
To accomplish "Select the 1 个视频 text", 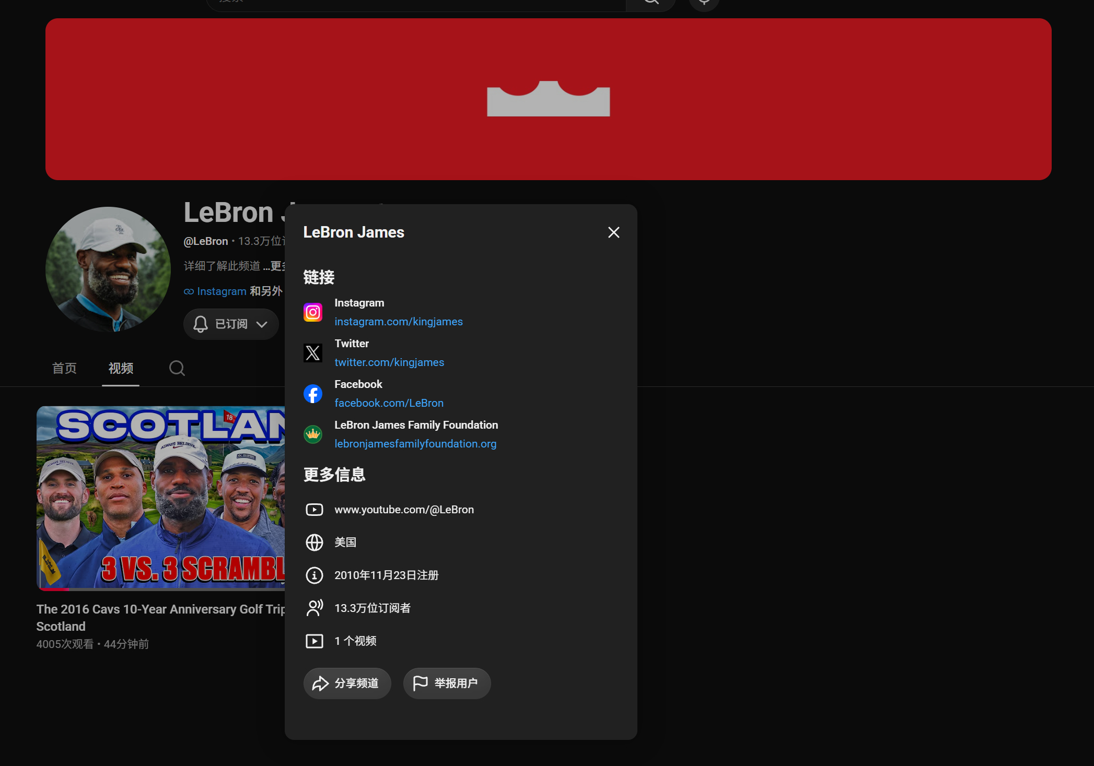I will pyautogui.click(x=355, y=641).
